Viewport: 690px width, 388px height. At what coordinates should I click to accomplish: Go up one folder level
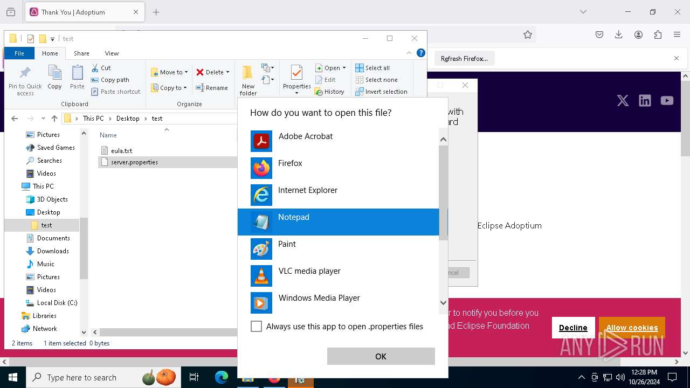pyautogui.click(x=54, y=119)
